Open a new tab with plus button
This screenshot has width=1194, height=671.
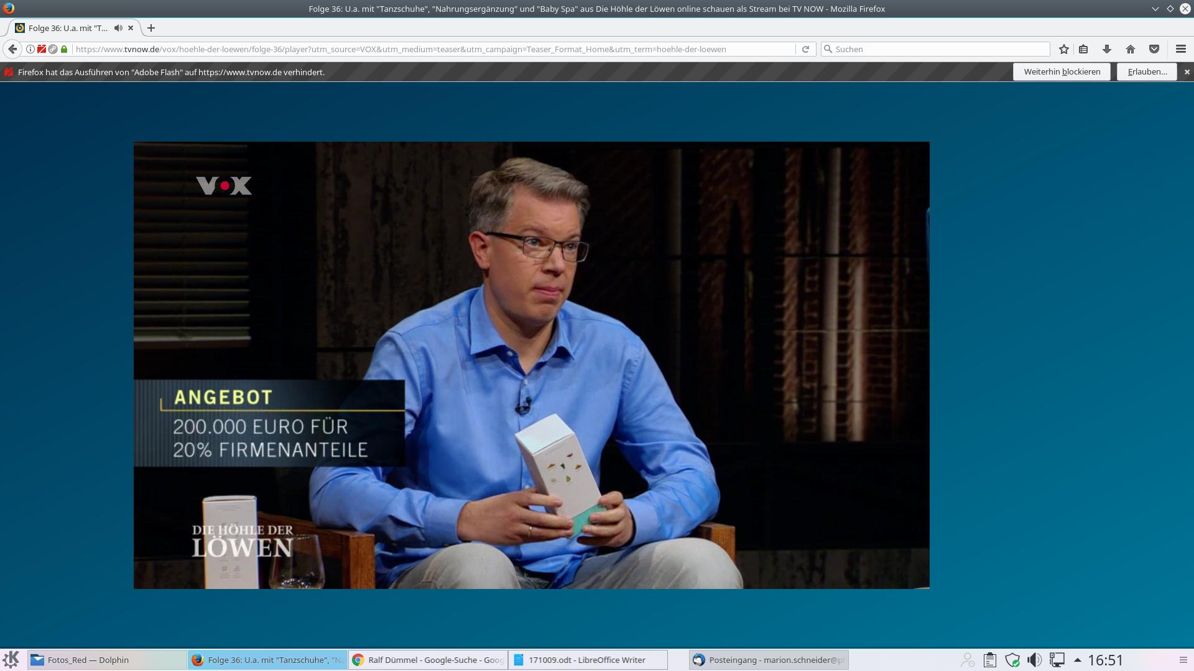click(x=151, y=28)
